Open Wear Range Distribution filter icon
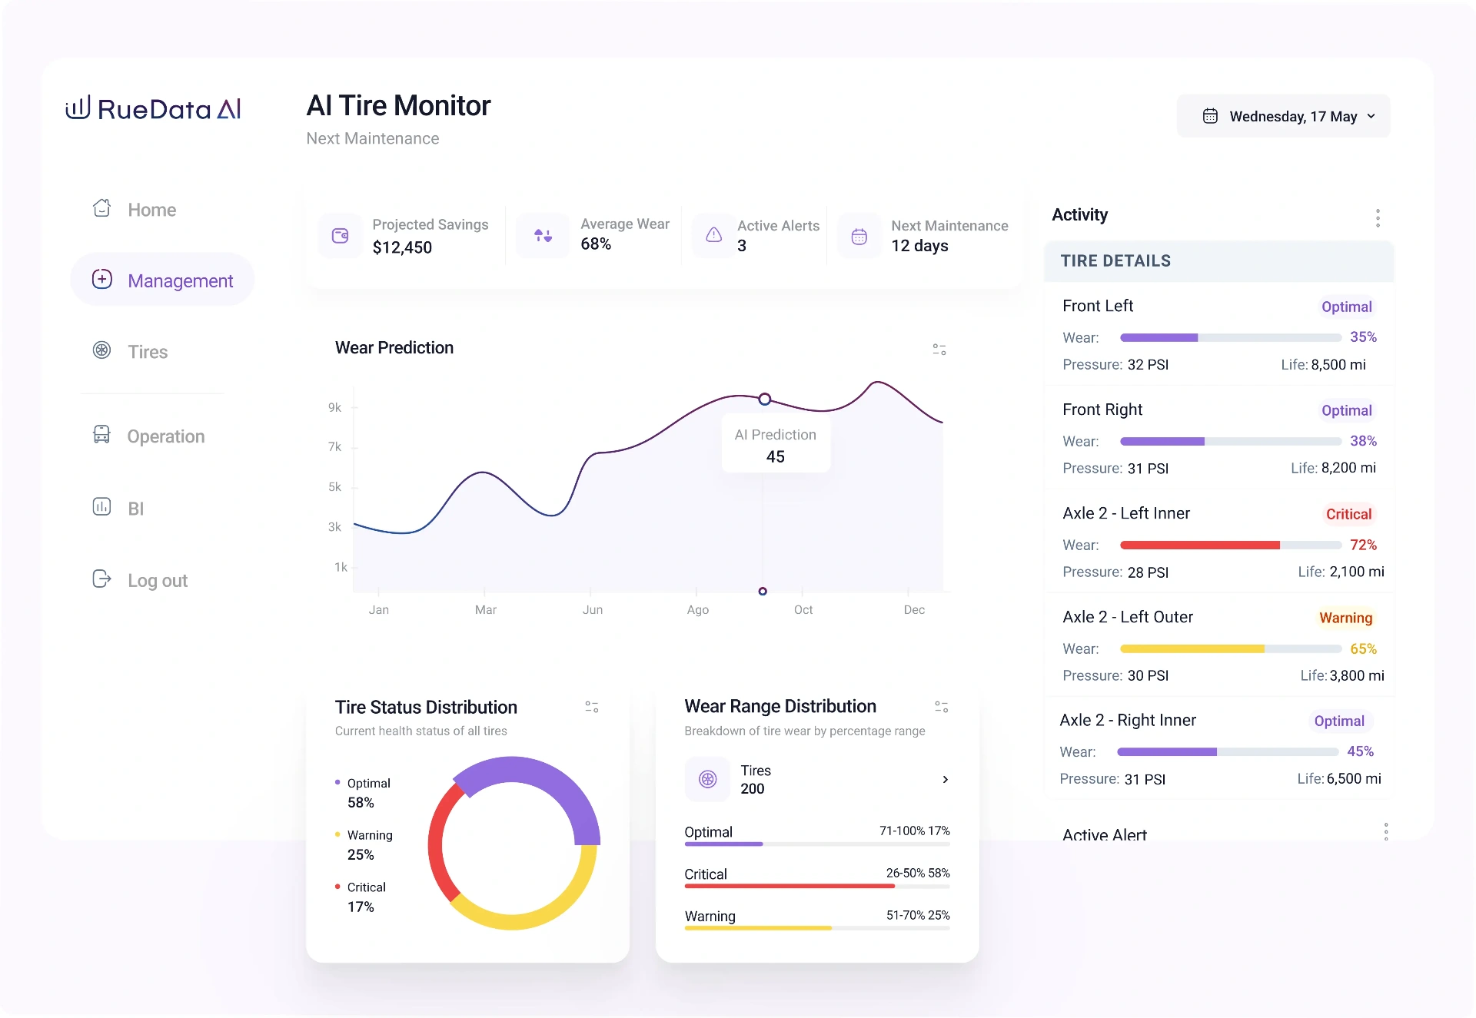 (x=942, y=707)
